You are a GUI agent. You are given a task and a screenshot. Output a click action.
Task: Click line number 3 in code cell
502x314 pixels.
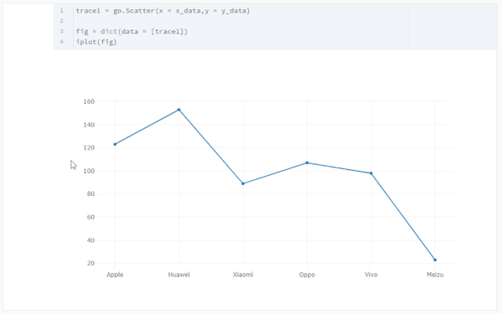pyautogui.click(x=61, y=32)
